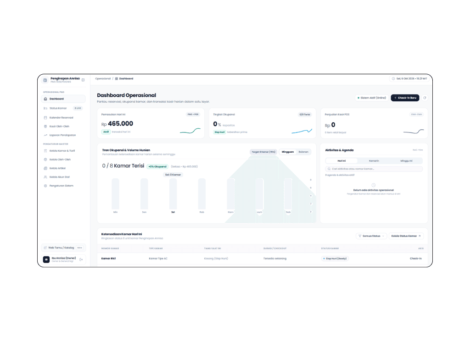Click the date and time indicator in header
Image resolution: width=470 pixels, height=352 pixels.
[x=409, y=79]
